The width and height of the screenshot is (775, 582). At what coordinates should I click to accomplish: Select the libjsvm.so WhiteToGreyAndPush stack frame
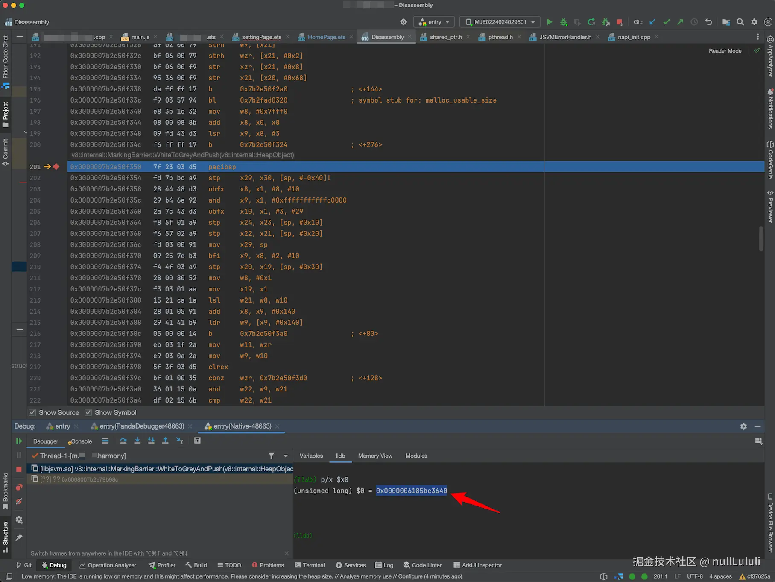(x=161, y=469)
